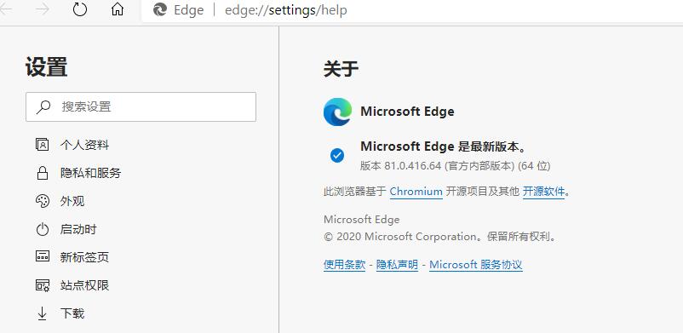The height and width of the screenshot is (333, 683).
Task: Click the 搜索设置 search field
Action: point(141,106)
